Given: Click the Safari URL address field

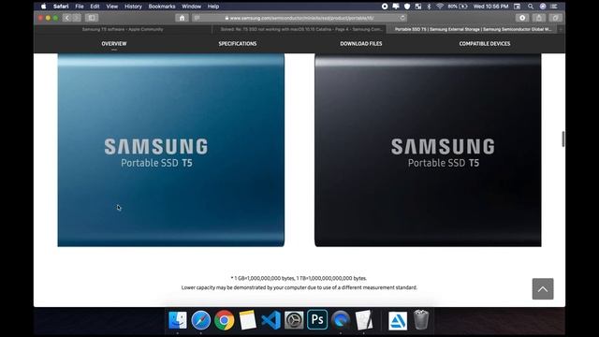Looking at the screenshot, I should pyautogui.click(x=299, y=18).
